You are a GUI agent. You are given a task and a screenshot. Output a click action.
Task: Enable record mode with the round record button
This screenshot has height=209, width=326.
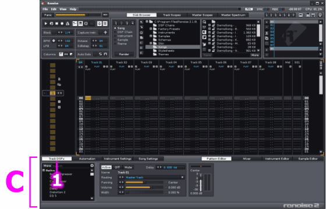point(62,24)
